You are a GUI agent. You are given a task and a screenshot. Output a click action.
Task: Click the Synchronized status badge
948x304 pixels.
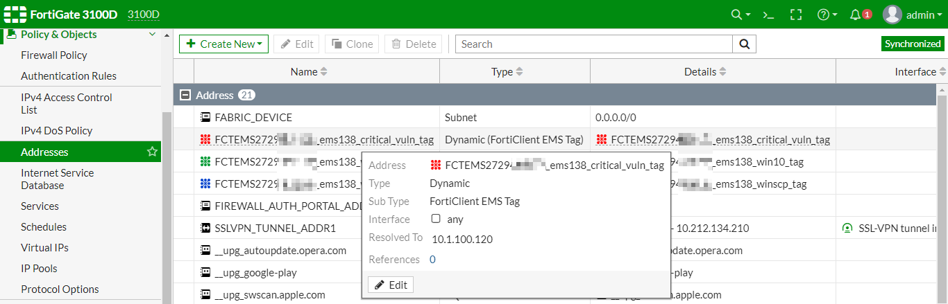tap(913, 44)
